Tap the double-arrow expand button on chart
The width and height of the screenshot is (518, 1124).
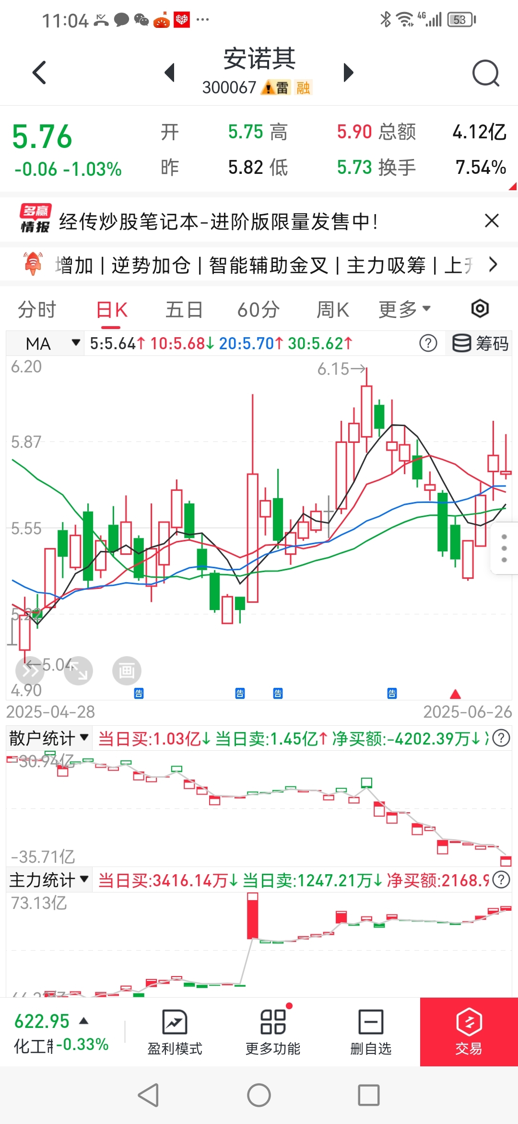coord(30,670)
